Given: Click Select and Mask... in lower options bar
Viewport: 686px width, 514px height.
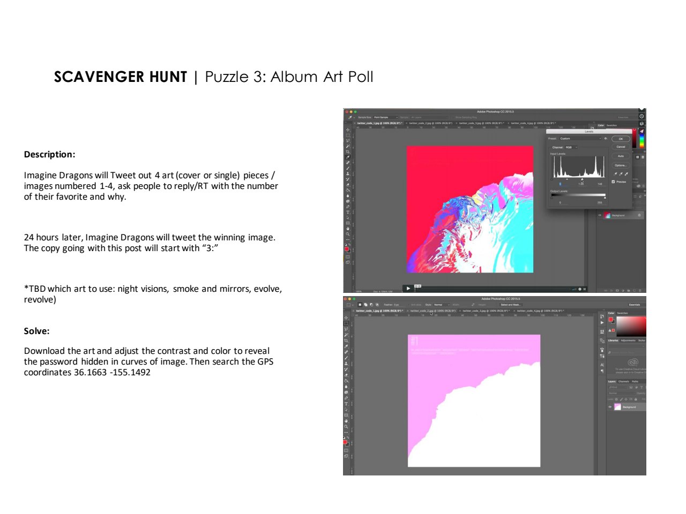Looking at the screenshot, I should click(511, 305).
